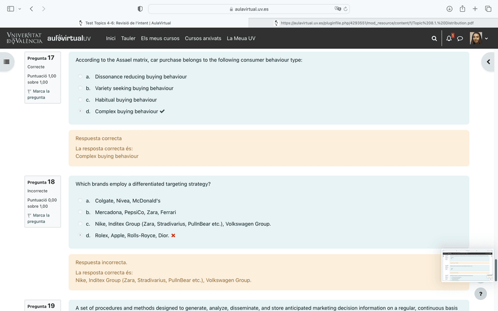This screenshot has height=311, width=498.
Task: Flag question 17 with Marca la pregunta
Action: (38, 94)
